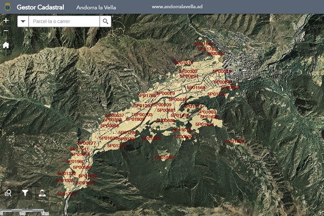Select parcel label 5P00777 on map
324x216 pixels.
point(87,143)
